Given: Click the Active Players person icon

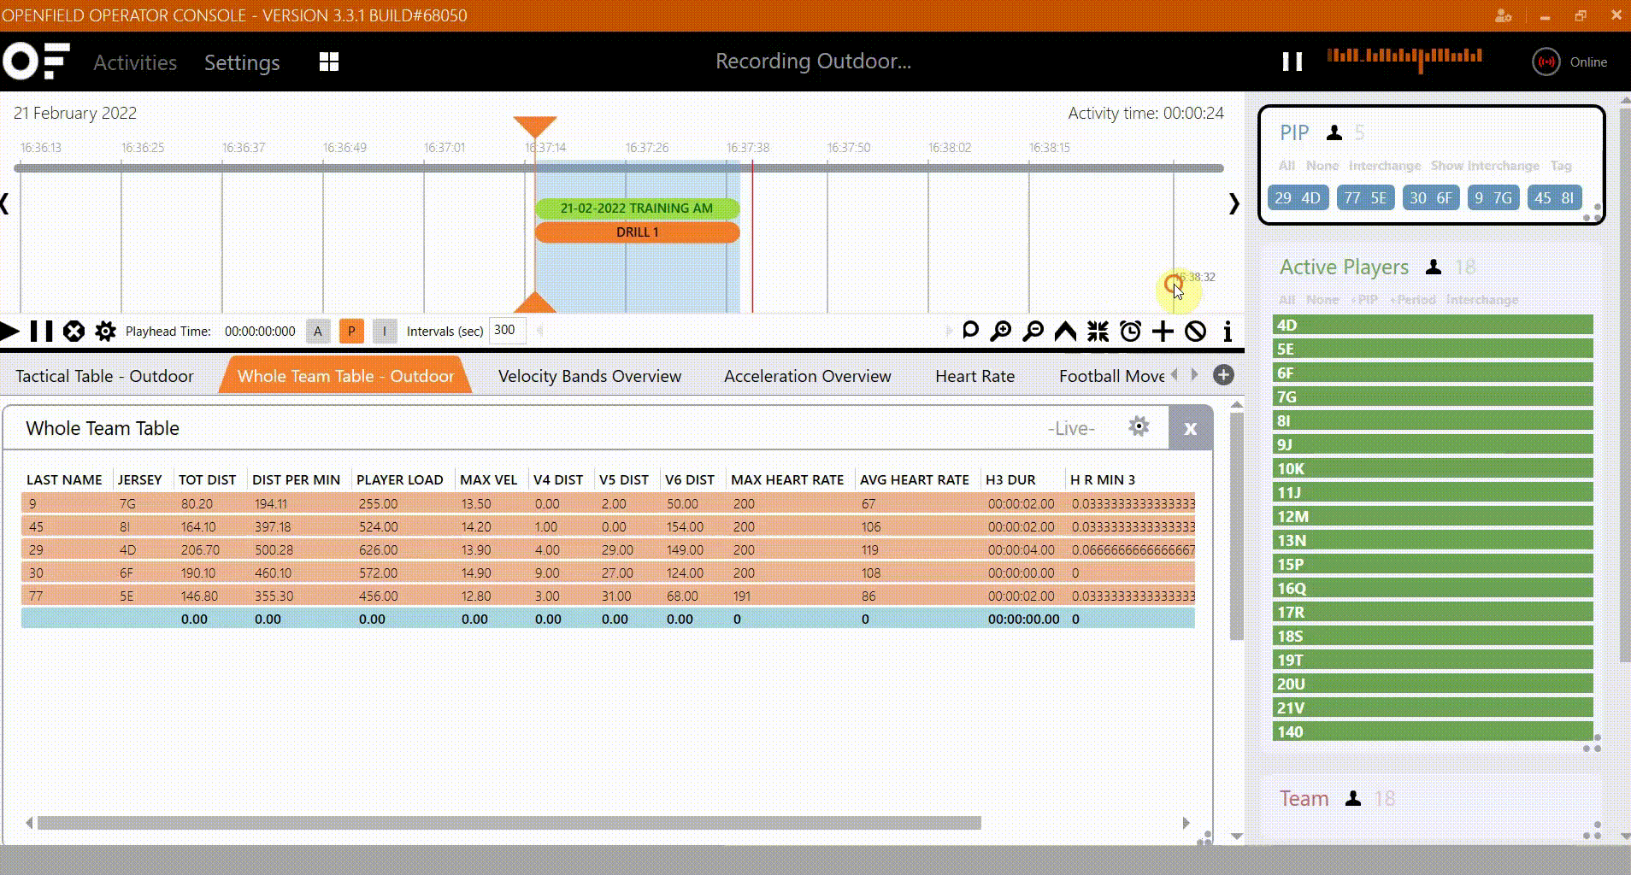Looking at the screenshot, I should (x=1434, y=267).
